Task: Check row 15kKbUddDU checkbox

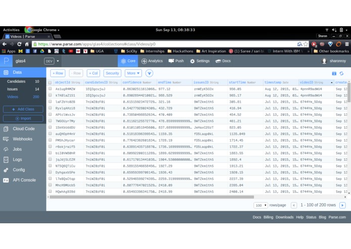Action: (50, 128)
